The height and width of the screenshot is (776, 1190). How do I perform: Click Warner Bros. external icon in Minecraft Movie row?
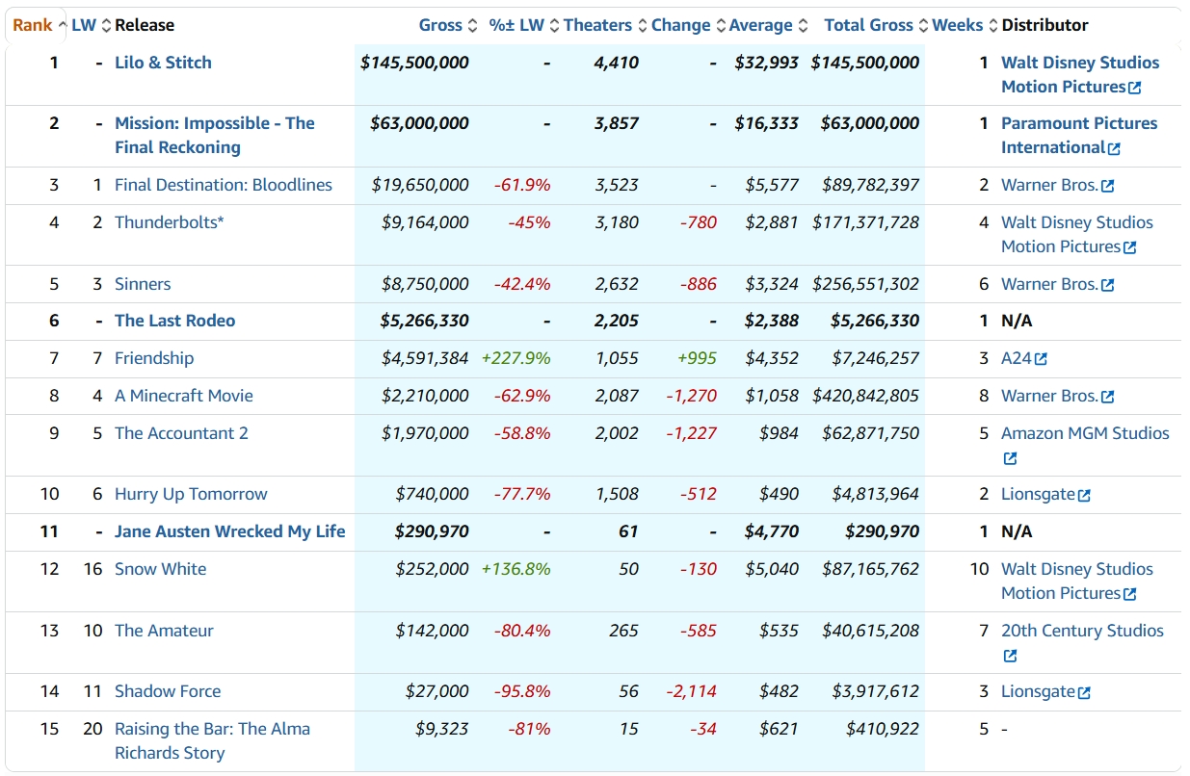(1107, 397)
